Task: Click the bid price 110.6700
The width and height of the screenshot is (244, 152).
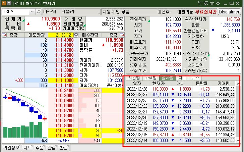Action: coord(64,136)
